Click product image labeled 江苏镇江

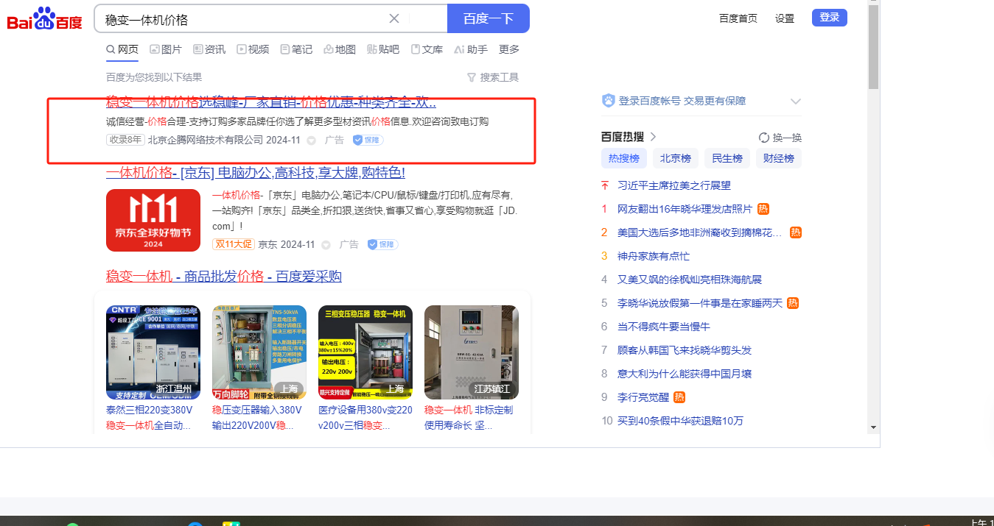pos(472,352)
